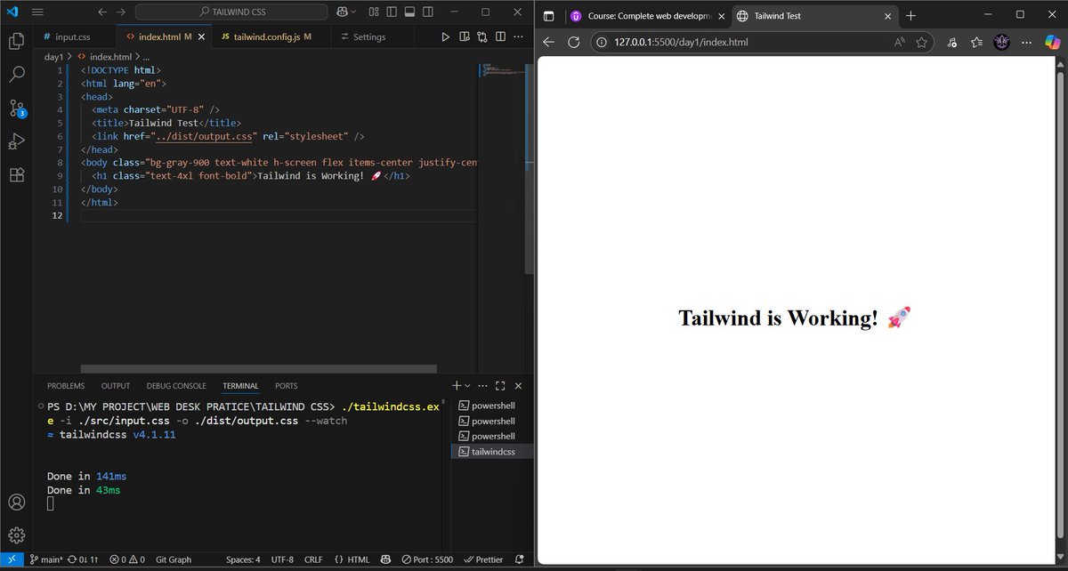Go back using VS Code navigation arrow
The height and width of the screenshot is (571, 1068).
[x=101, y=12]
